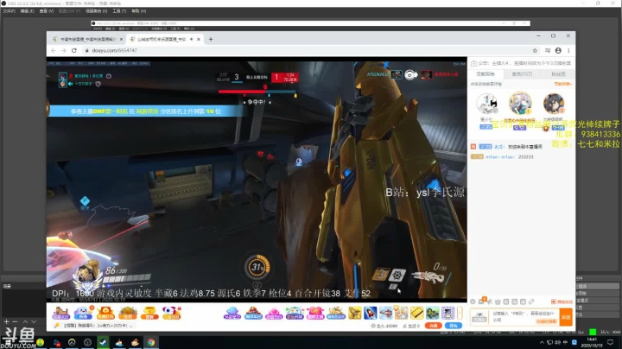Select the 粉丝团 tab in chat panel
The image size is (622, 349).
point(558,74)
